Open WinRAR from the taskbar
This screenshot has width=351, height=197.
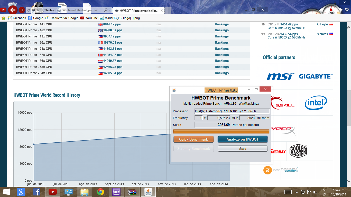[x=132, y=192]
